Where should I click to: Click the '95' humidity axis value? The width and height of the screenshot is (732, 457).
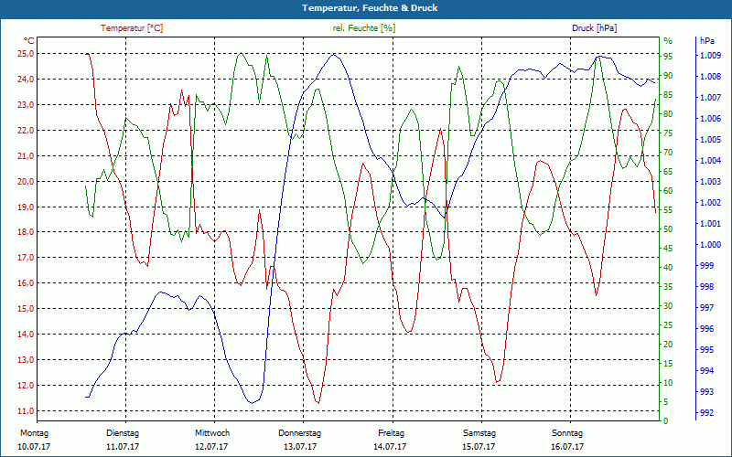pyautogui.click(x=668, y=57)
